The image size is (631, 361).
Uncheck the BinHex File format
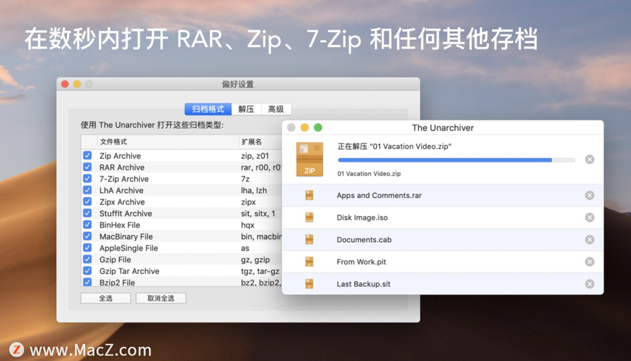click(x=87, y=225)
